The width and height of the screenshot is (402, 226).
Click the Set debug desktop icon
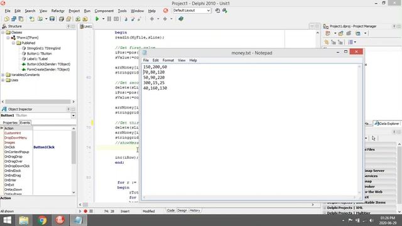pos(225,11)
